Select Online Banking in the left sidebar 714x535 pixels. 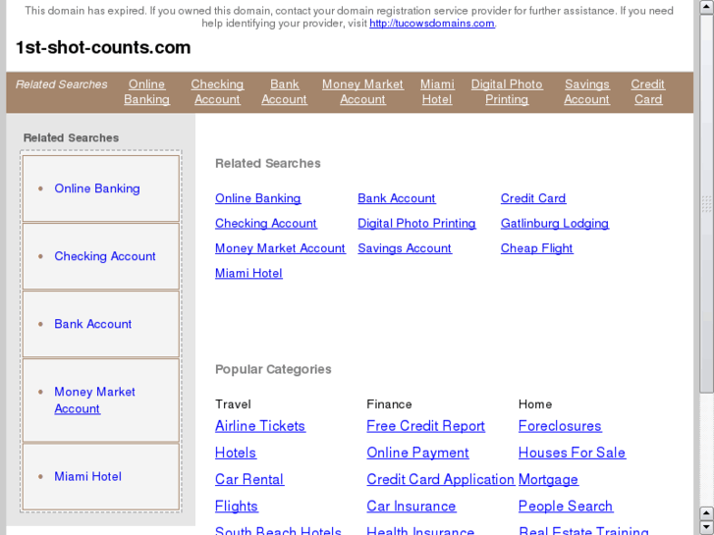click(x=97, y=188)
